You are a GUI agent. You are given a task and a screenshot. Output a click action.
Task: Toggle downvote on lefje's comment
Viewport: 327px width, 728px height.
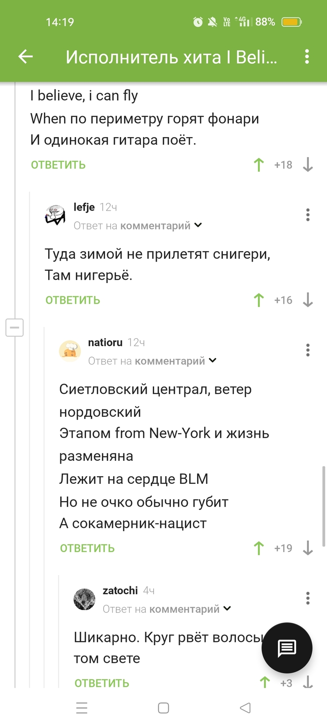[x=308, y=300]
